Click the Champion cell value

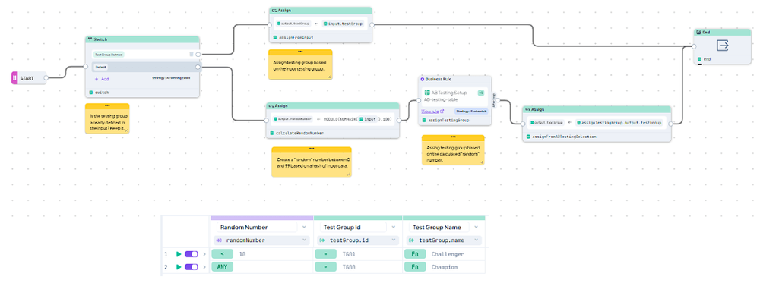[445, 266]
